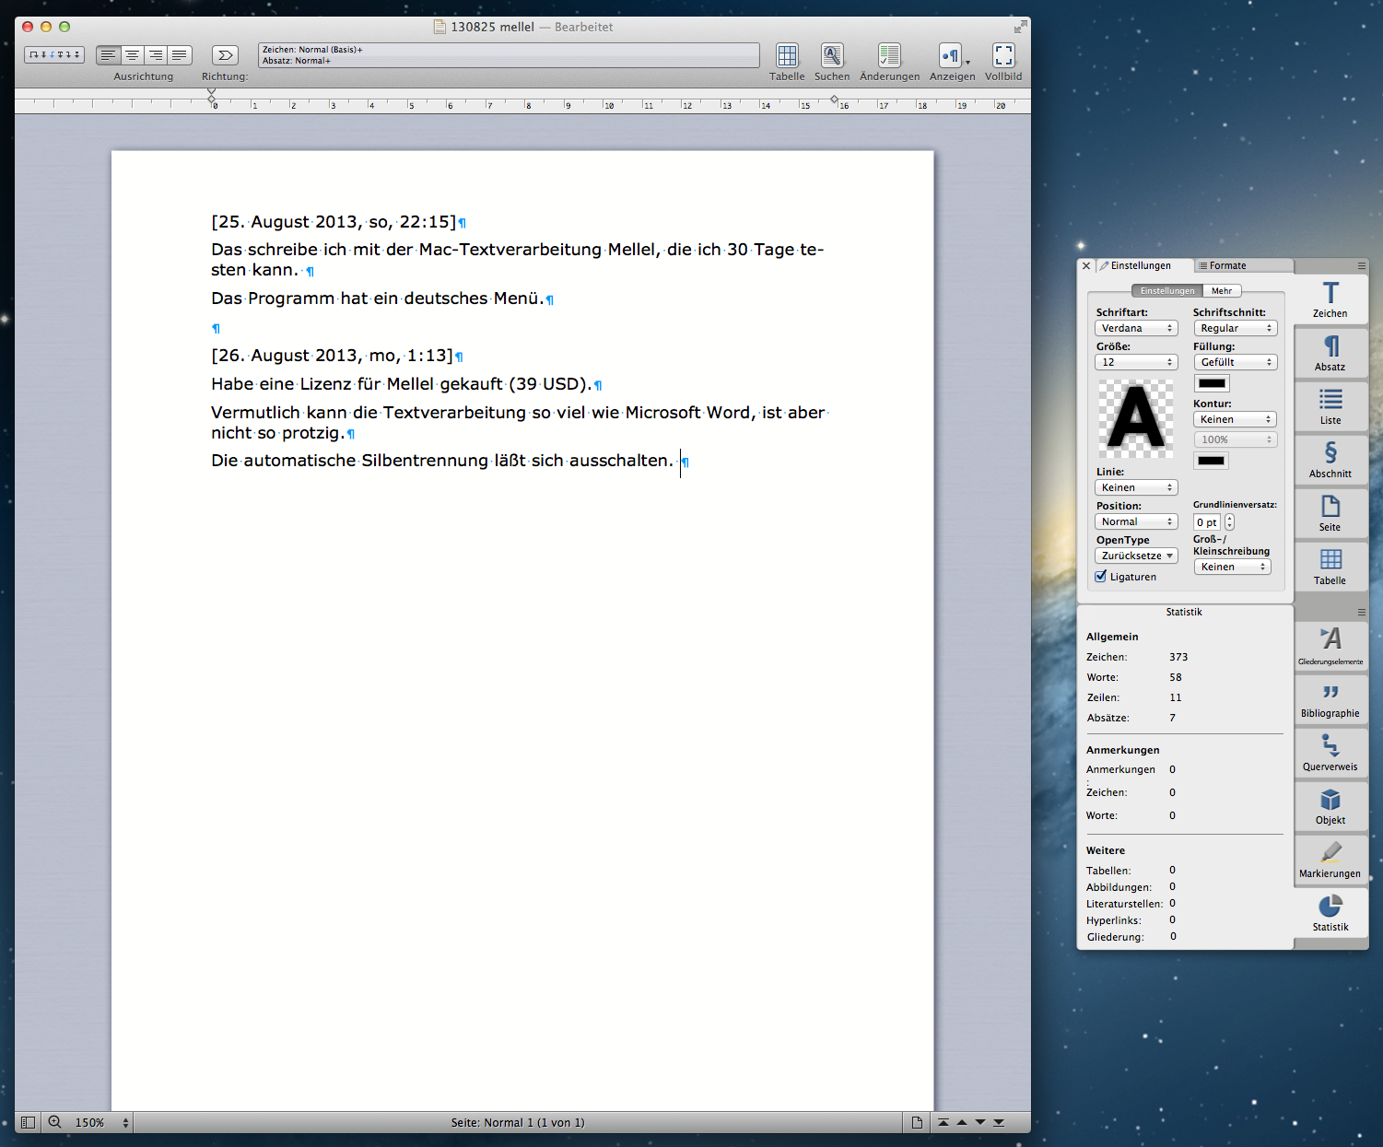The width and height of the screenshot is (1383, 1147).
Task: Open the Linie dropdown
Action: tap(1136, 487)
